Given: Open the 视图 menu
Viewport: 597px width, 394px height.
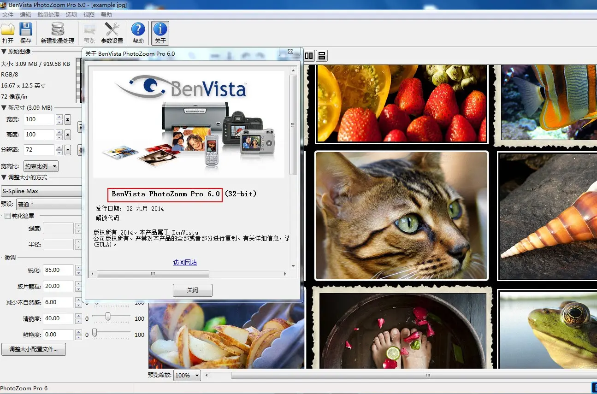Looking at the screenshot, I should pos(89,15).
